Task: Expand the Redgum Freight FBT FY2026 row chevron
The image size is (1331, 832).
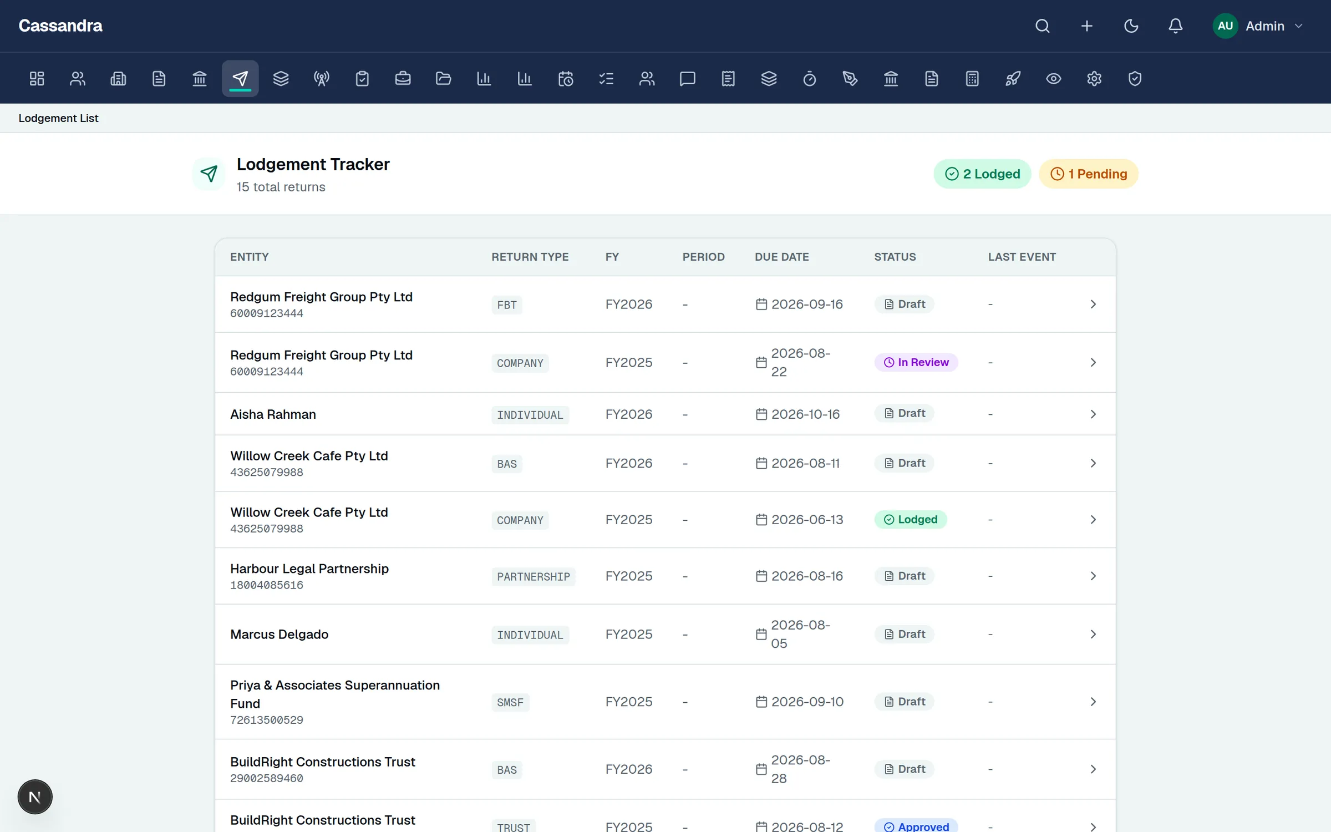Action: click(x=1093, y=304)
